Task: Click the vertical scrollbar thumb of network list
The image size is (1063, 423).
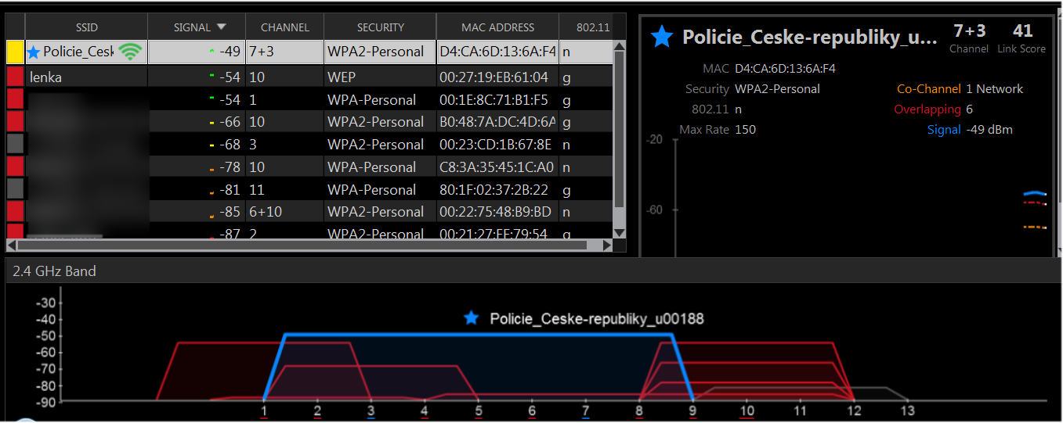Action: 619,130
